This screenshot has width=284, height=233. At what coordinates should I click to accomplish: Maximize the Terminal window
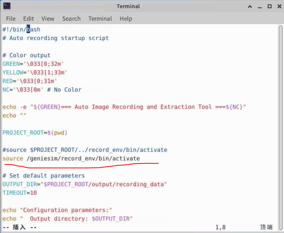tap(269, 6)
